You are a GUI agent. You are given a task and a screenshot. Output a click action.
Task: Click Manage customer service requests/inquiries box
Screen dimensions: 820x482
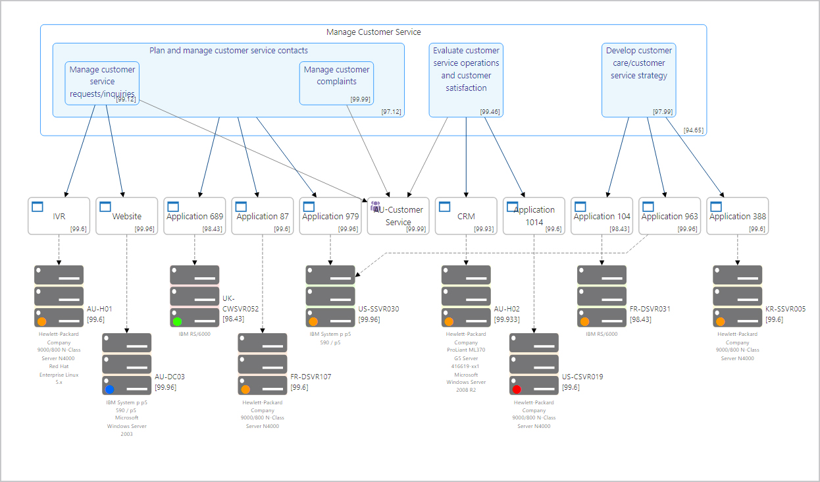pos(102,82)
